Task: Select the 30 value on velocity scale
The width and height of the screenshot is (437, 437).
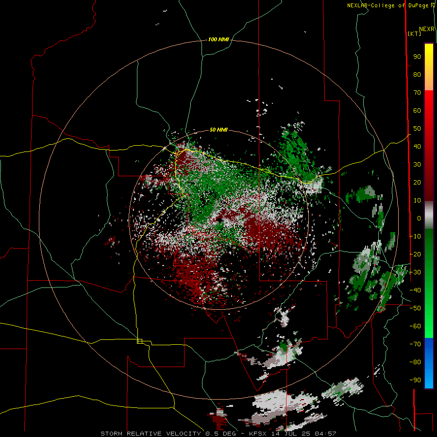Action: pos(417,165)
